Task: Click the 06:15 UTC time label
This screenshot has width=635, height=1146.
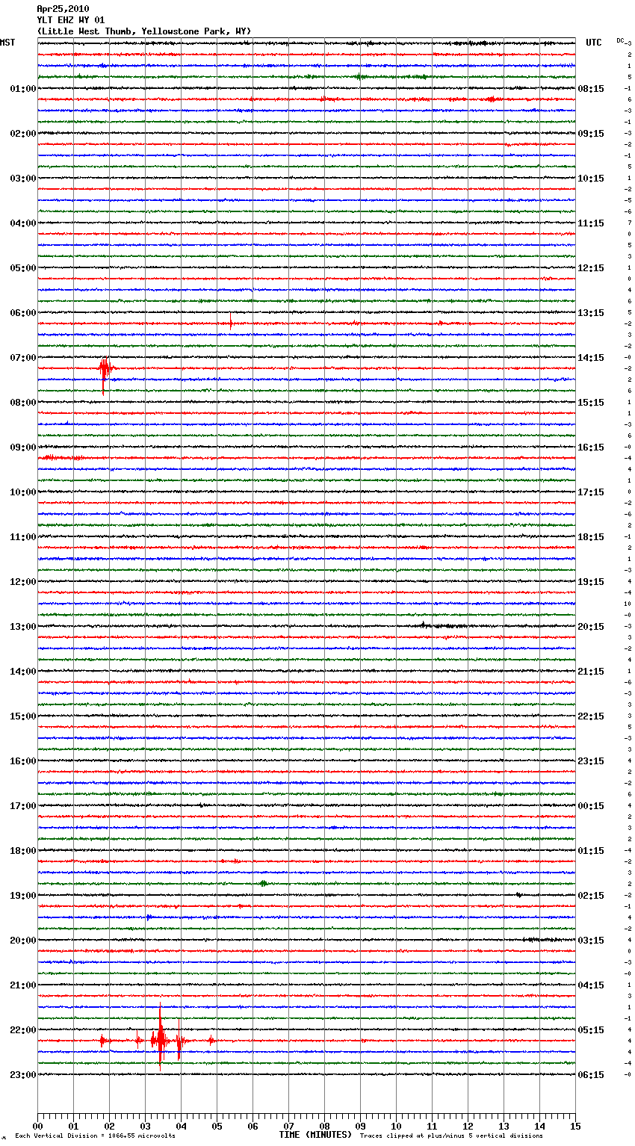Action: point(591,1075)
